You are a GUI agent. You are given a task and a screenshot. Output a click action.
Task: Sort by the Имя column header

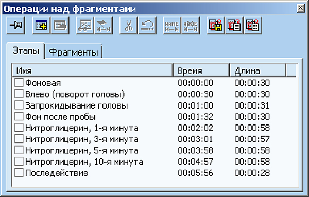(92, 70)
